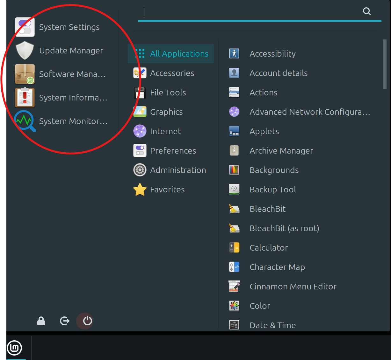Screen dimensions: 391x360
Task: Open the Accessibility application icon
Action: click(234, 53)
